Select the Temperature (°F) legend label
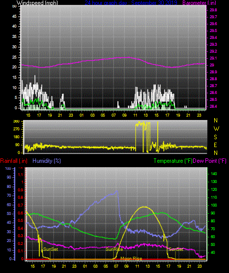This screenshot has width=229, height=273. (x=173, y=161)
